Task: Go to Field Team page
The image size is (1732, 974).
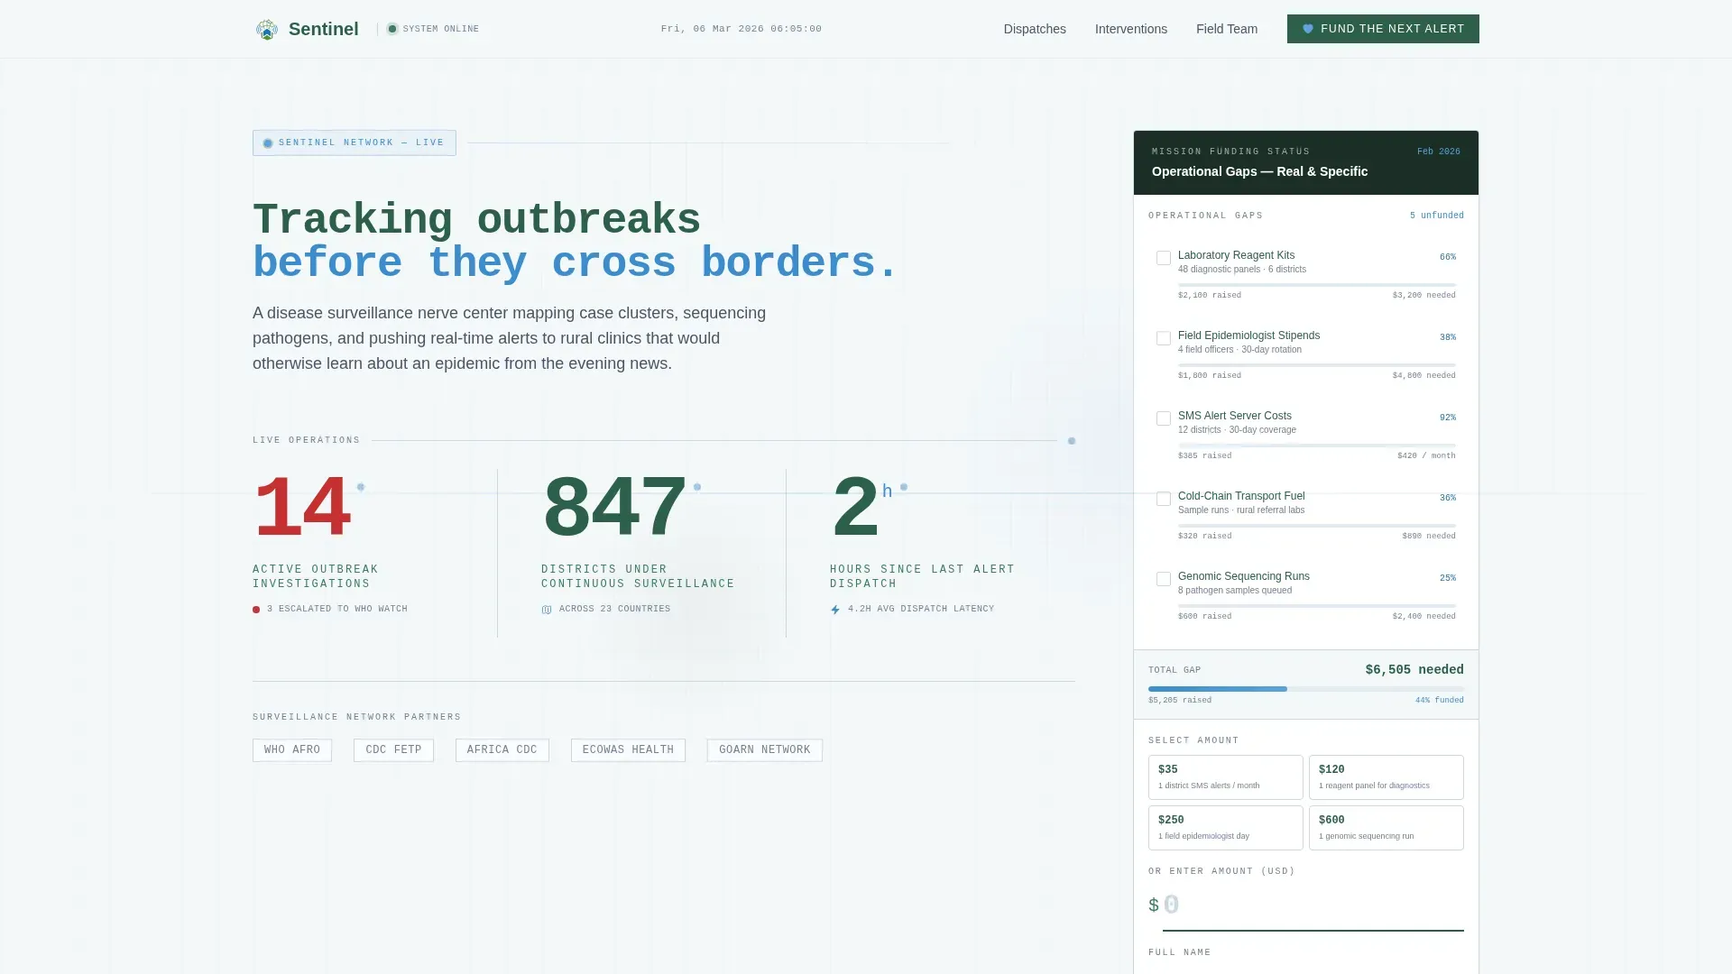Action: [x=1227, y=29]
